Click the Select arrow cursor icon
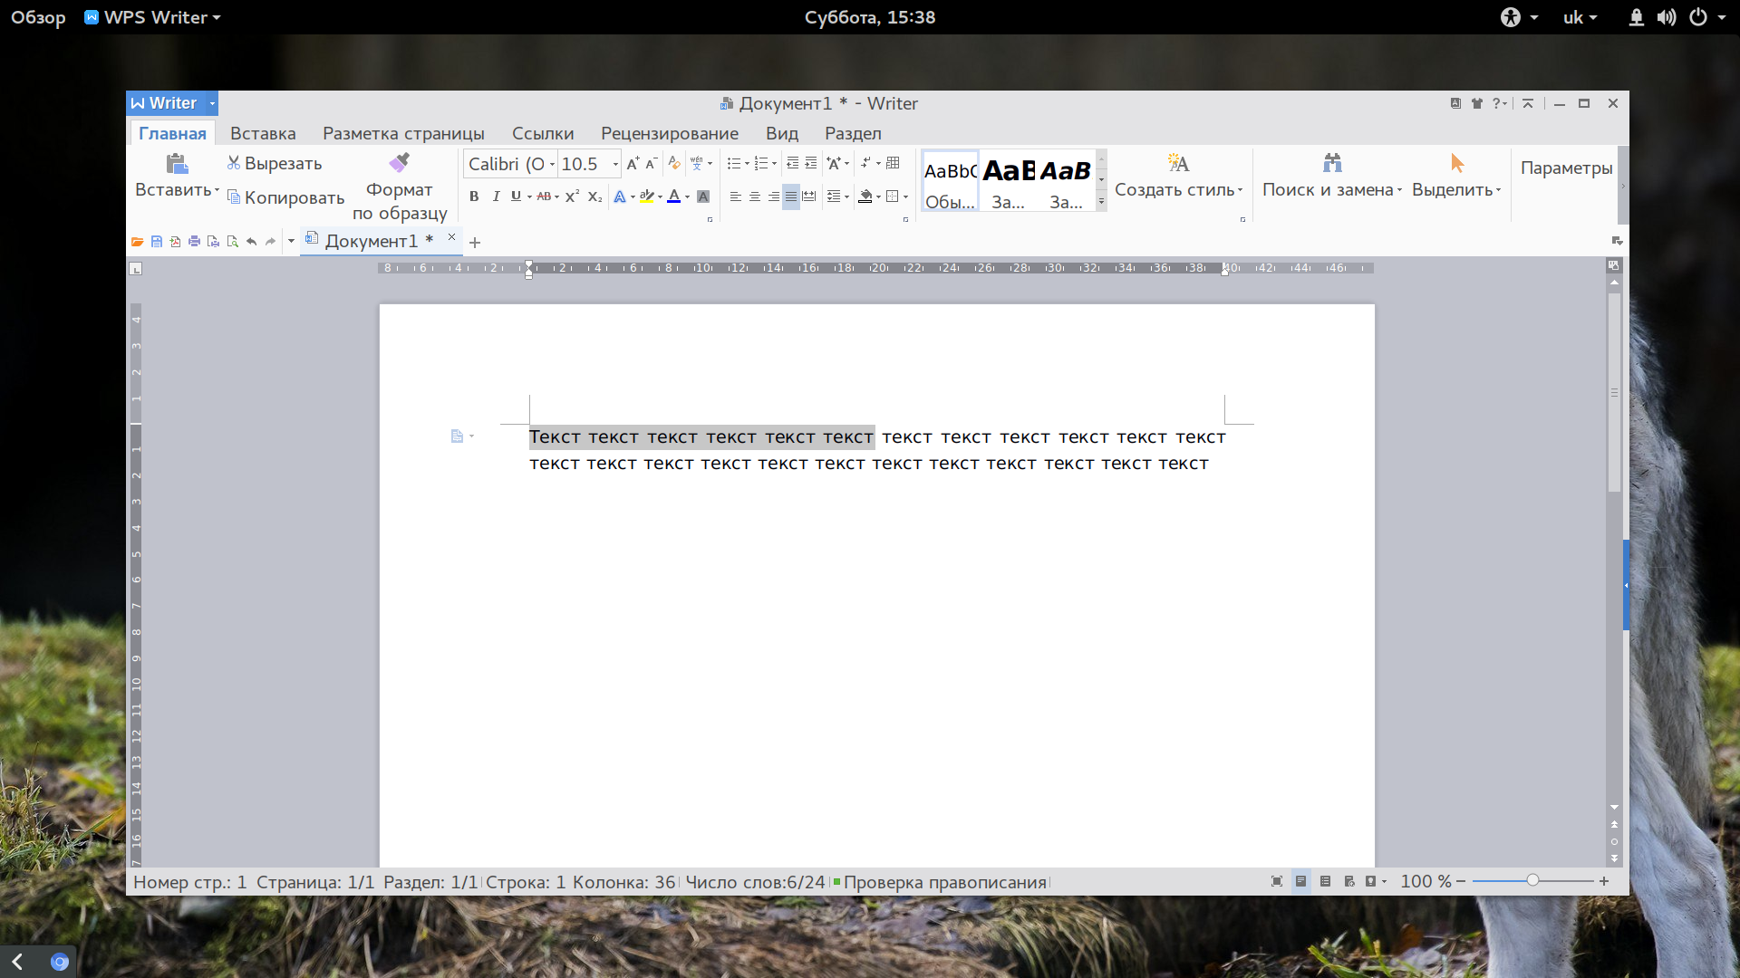Image resolution: width=1740 pixels, height=978 pixels. [x=1456, y=163]
